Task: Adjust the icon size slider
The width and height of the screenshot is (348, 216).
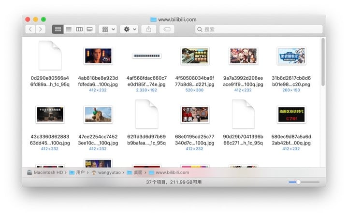Action: (x=299, y=182)
